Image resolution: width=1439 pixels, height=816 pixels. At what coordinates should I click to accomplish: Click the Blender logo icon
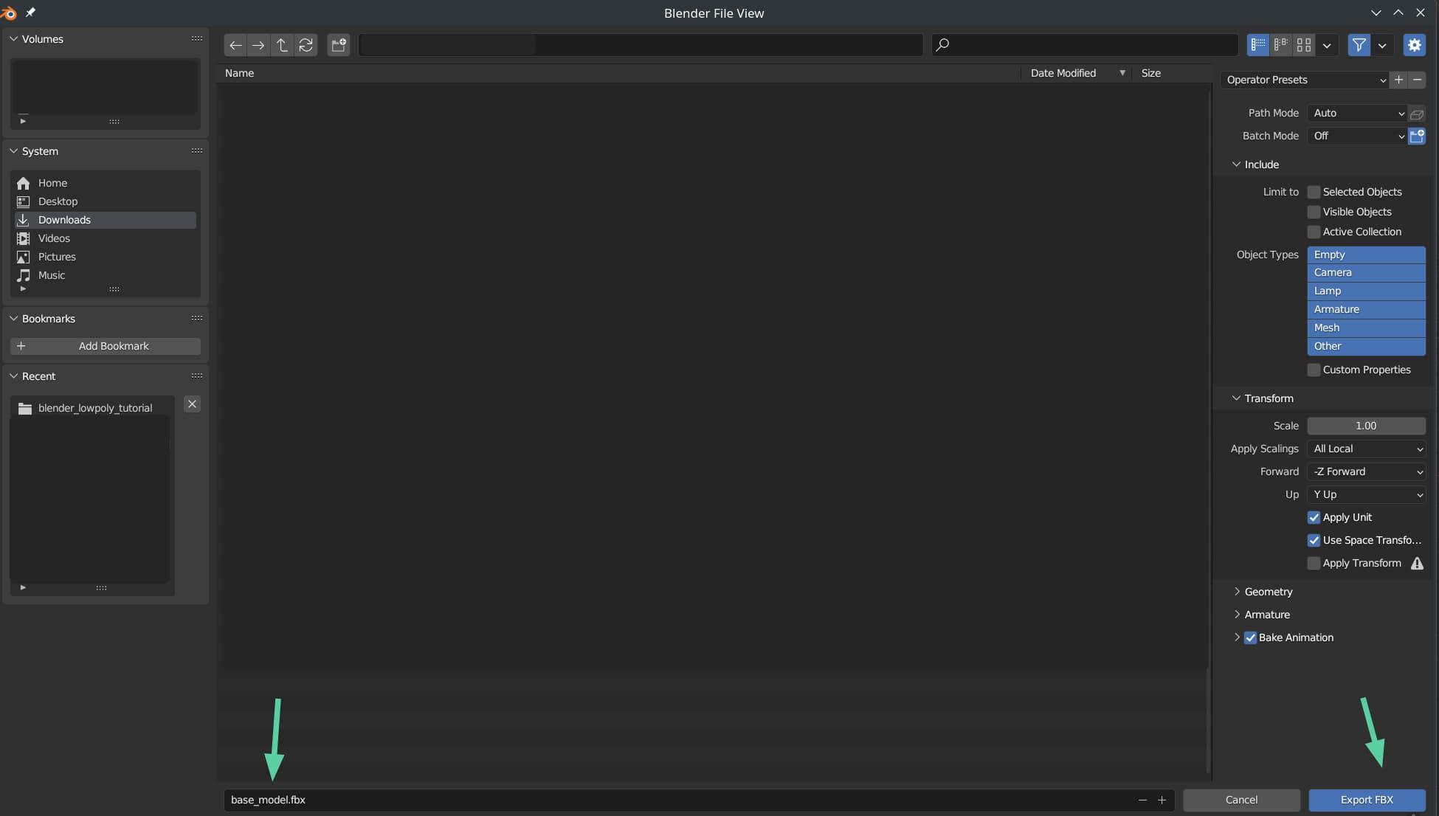(x=9, y=13)
